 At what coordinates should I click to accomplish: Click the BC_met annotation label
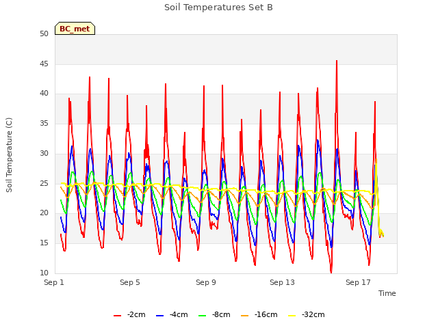tap(75, 29)
